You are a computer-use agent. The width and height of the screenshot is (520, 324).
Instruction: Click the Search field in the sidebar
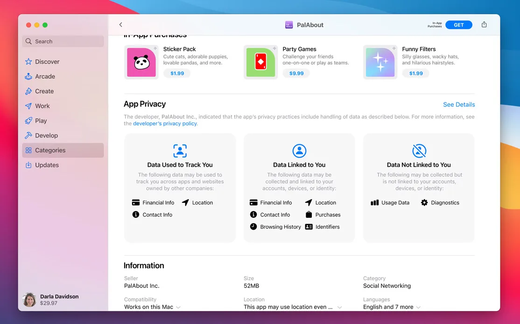(x=63, y=42)
